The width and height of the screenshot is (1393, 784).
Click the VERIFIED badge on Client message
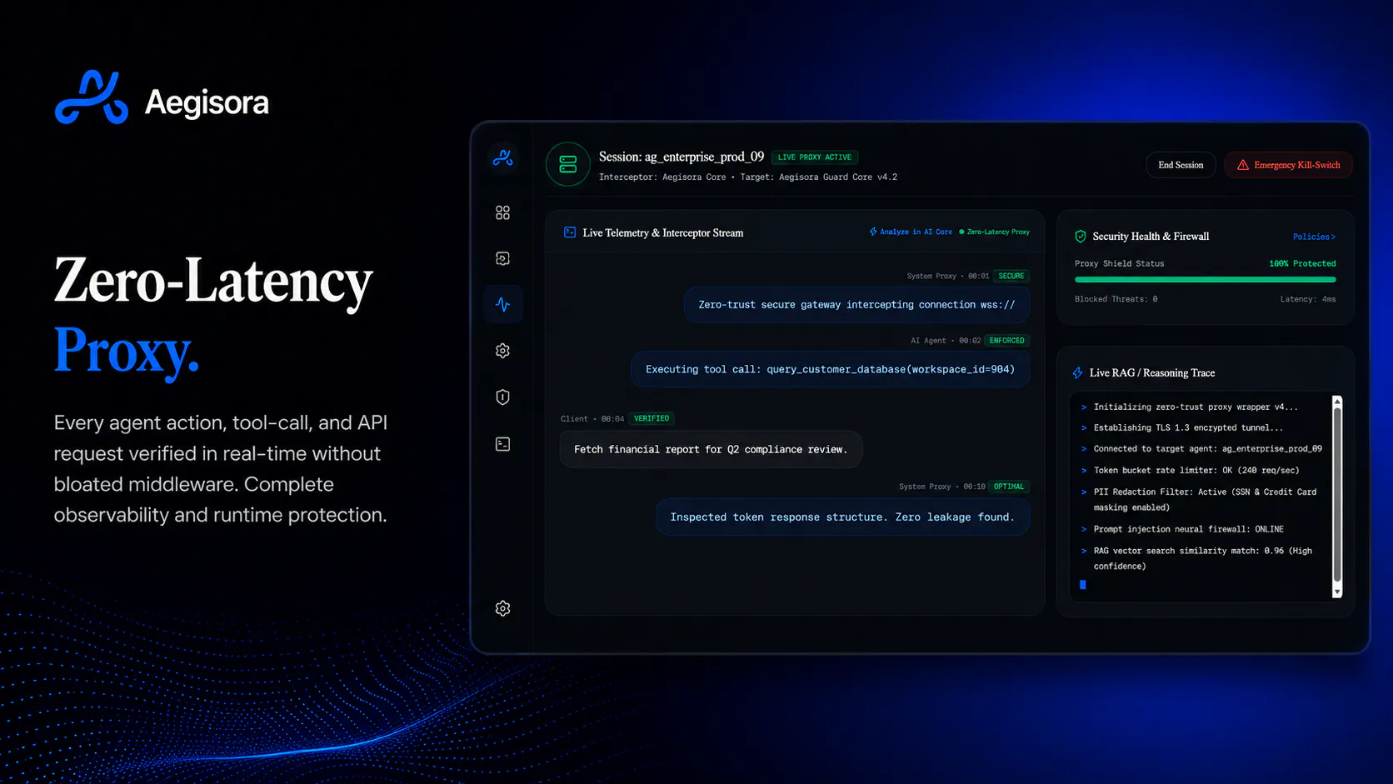[x=652, y=419]
